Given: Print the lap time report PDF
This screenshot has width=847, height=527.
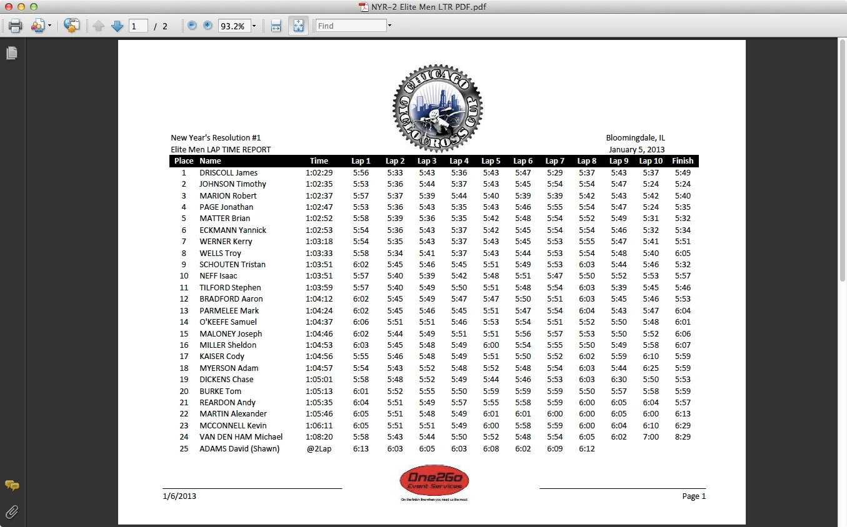Looking at the screenshot, I should [15, 26].
